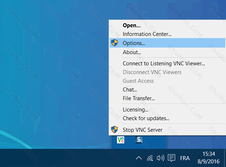226x167 pixels.
Task: Show hidden icons with the tray chevron
Action: pos(139,158)
